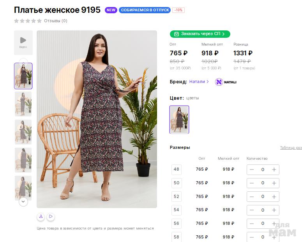Select size 48 option
302x242 pixels.
pyautogui.click(x=177, y=169)
